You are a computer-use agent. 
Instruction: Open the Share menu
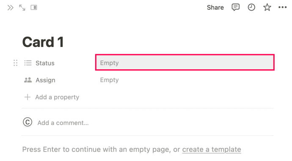pos(215,8)
